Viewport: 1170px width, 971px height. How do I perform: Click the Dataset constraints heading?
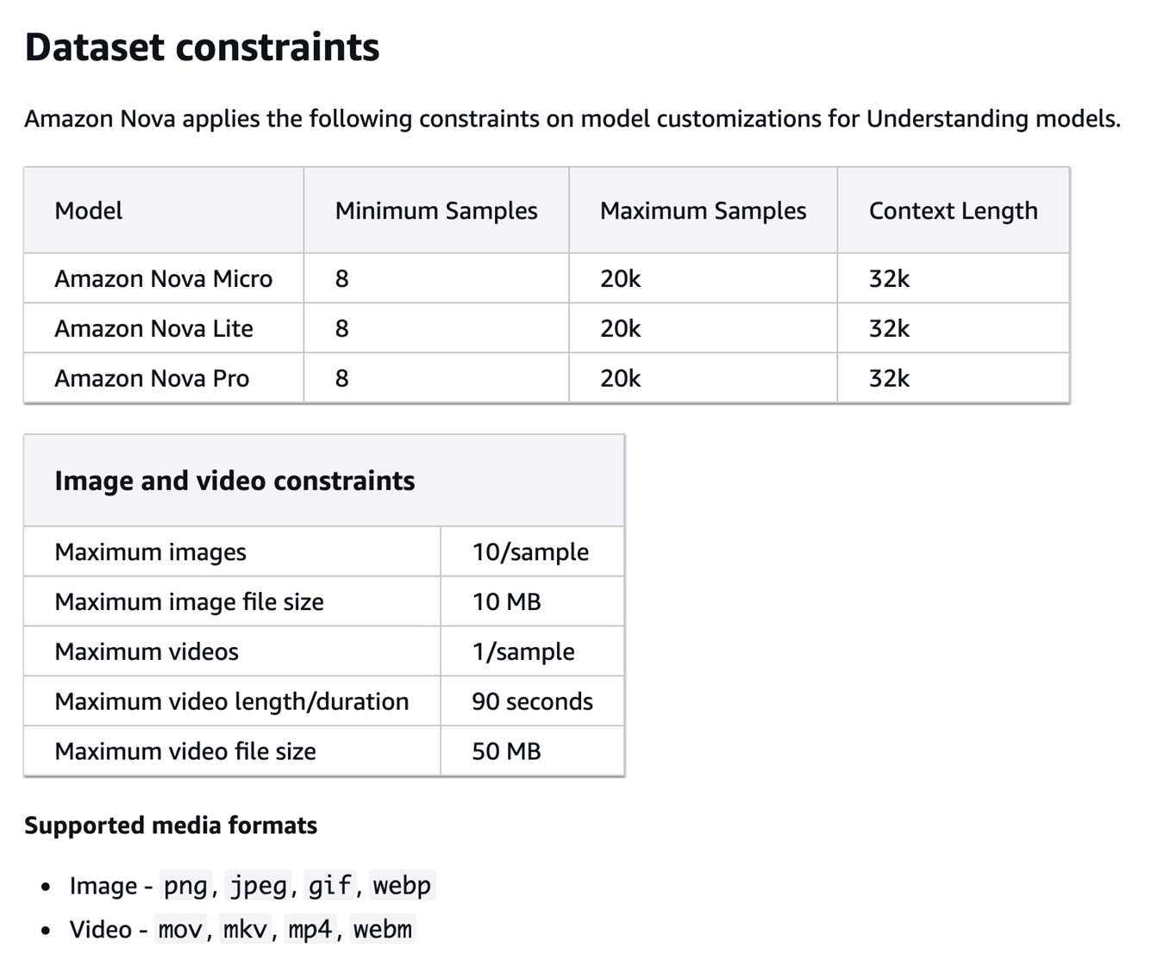click(x=202, y=47)
